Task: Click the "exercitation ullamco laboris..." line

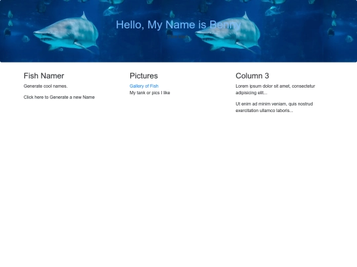Action: [x=264, y=111]
